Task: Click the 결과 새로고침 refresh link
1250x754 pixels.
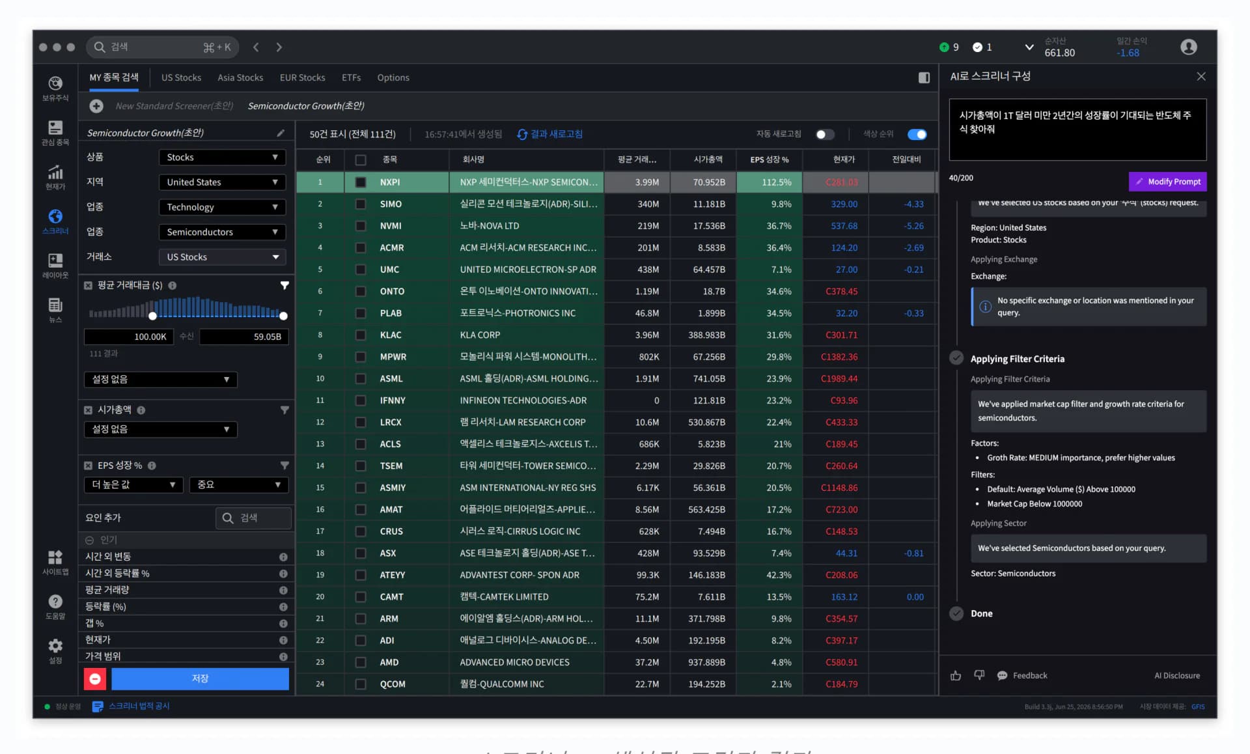Action: 550,134
